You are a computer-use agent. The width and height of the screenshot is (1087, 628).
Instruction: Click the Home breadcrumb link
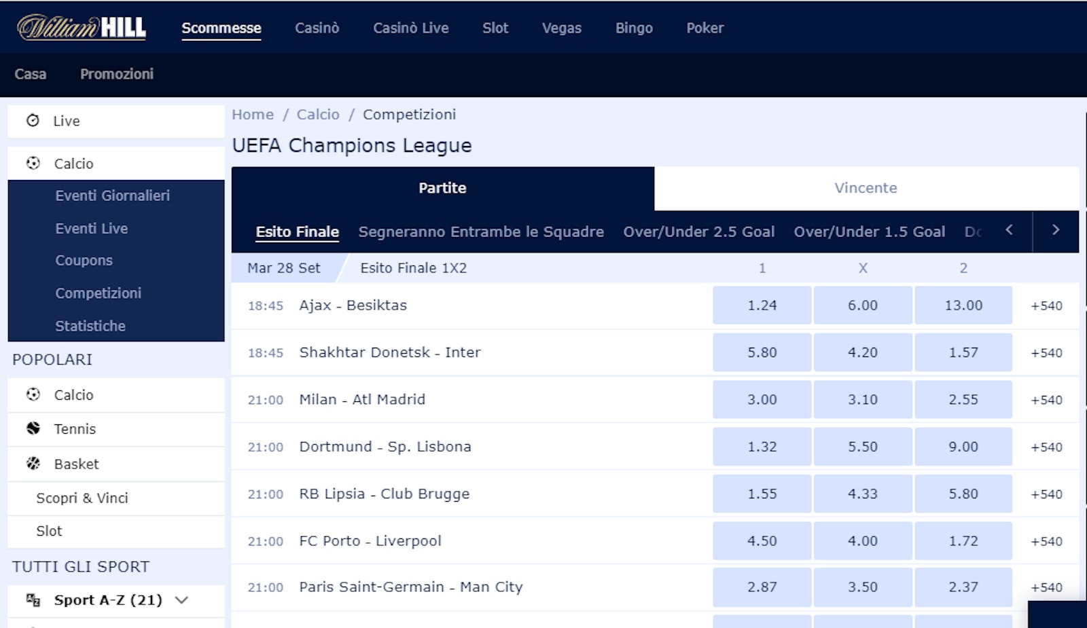pyautogui.click(x=252, y=114)
